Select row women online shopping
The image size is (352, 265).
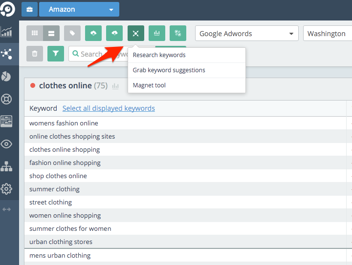click(x=185, y=216)
